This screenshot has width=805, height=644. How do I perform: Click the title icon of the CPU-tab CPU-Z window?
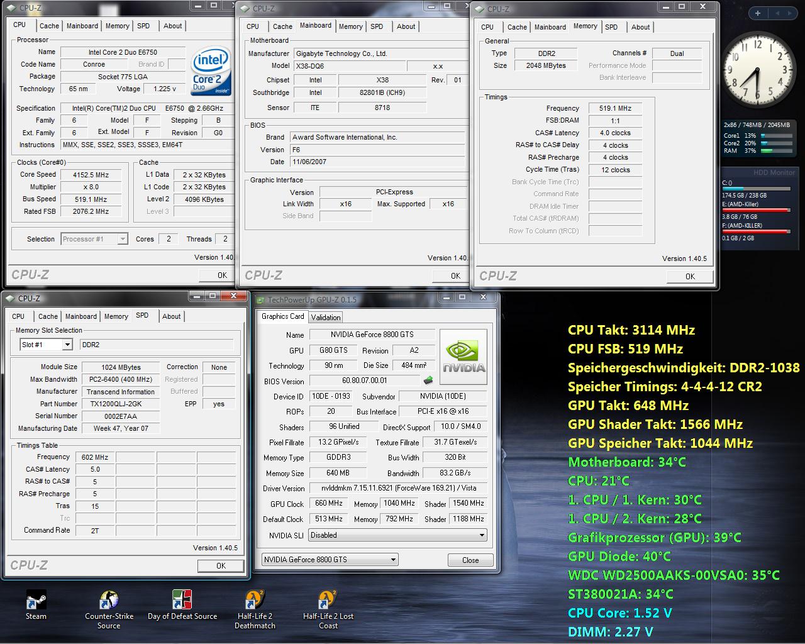click(x=11, y=8)
